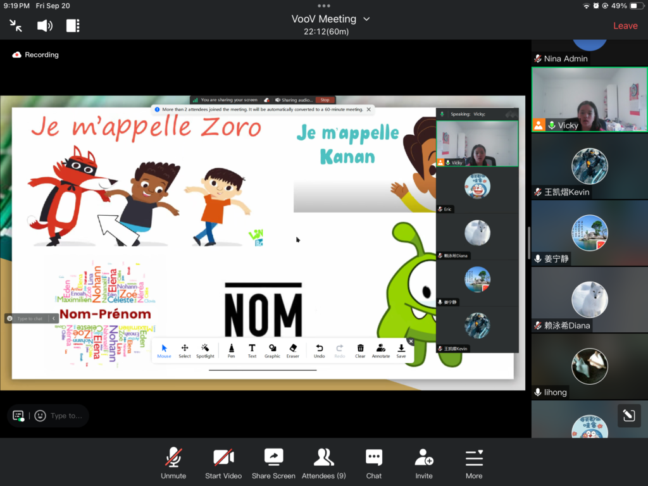This screenshot has height=486, width=648.
Task: Unmute the microphone
Action: pos(173,463)
